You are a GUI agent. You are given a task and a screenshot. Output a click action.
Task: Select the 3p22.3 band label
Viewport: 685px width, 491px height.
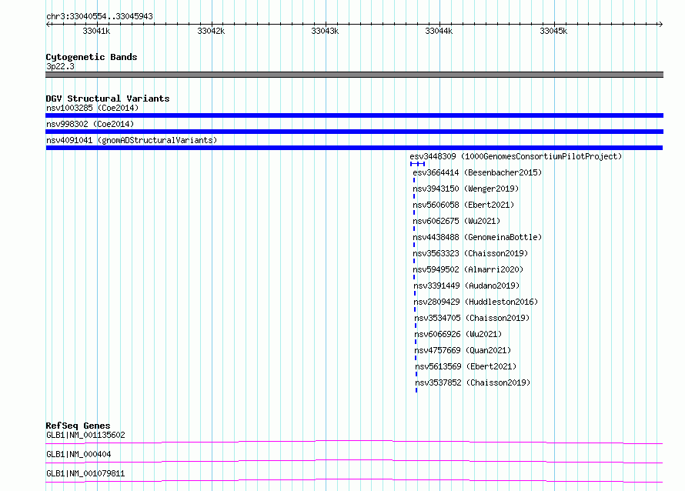[60, 66]
